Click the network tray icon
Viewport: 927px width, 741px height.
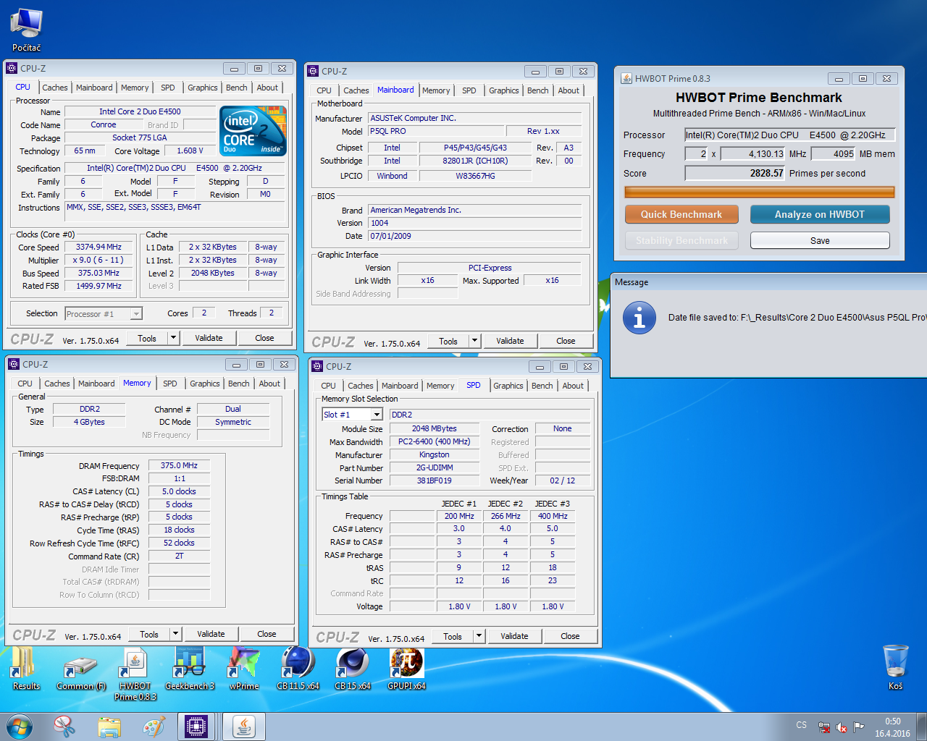pos(824,727)
